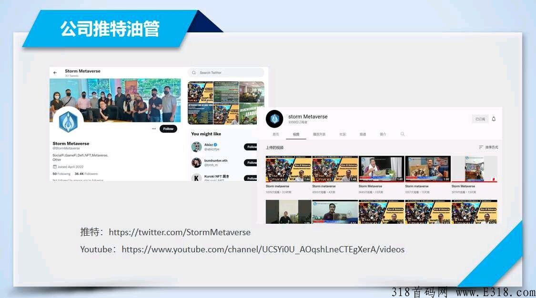Open Kuroki NFT avatar with letter K
Image resolution: width=536 pixels, height=298 pixels.
coord(196,178)
